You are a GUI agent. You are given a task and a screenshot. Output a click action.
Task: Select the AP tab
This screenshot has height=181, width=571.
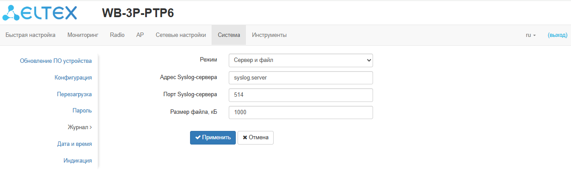(140, 35)
